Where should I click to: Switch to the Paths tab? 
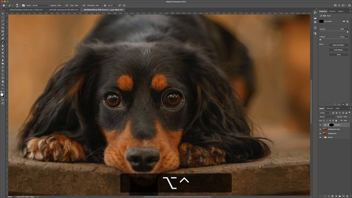pyautogui.click(x=337, y=108)
